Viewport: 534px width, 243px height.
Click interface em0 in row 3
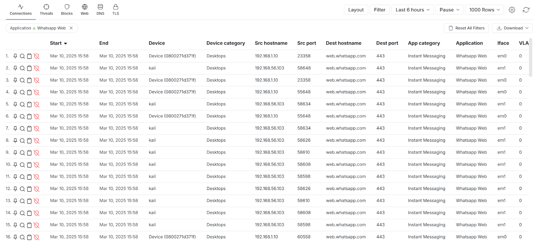tap(502, 80)
